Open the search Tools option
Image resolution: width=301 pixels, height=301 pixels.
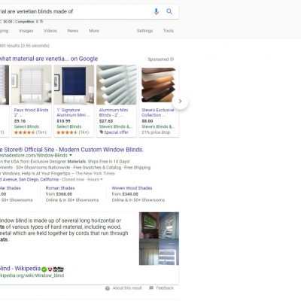[x=169, y=31]
